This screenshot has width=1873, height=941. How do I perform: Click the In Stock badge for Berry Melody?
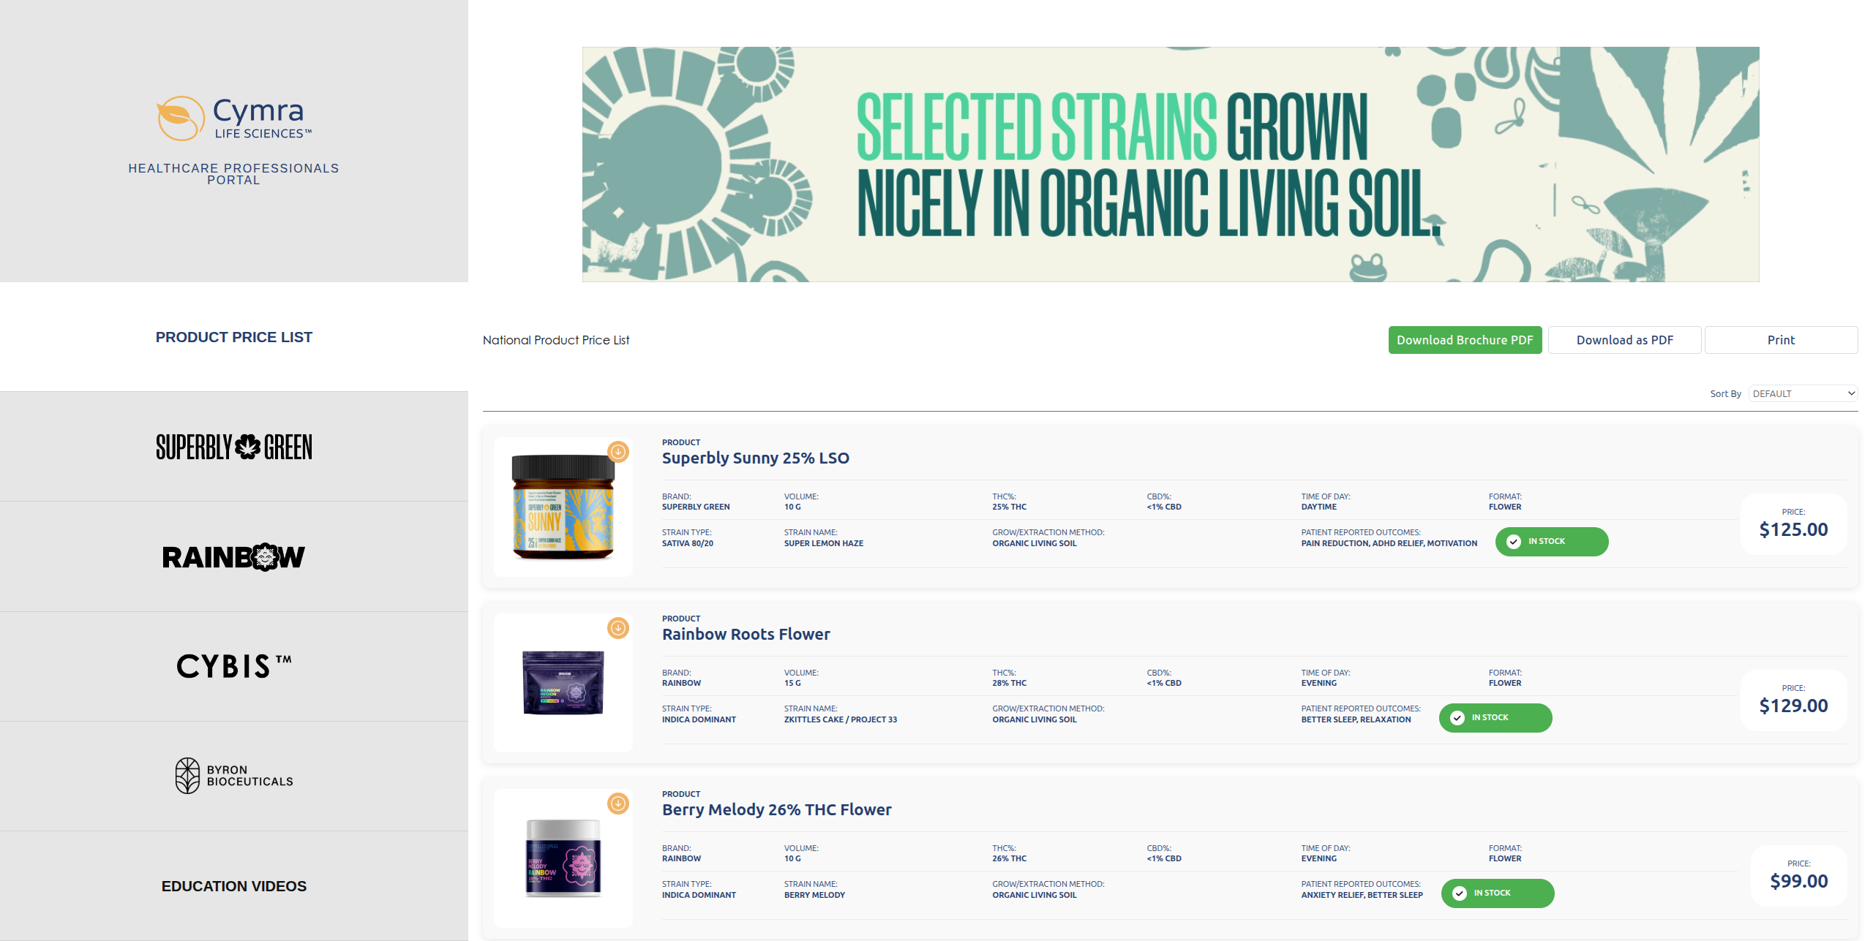pyautogui.click(x=1497, y=893)
